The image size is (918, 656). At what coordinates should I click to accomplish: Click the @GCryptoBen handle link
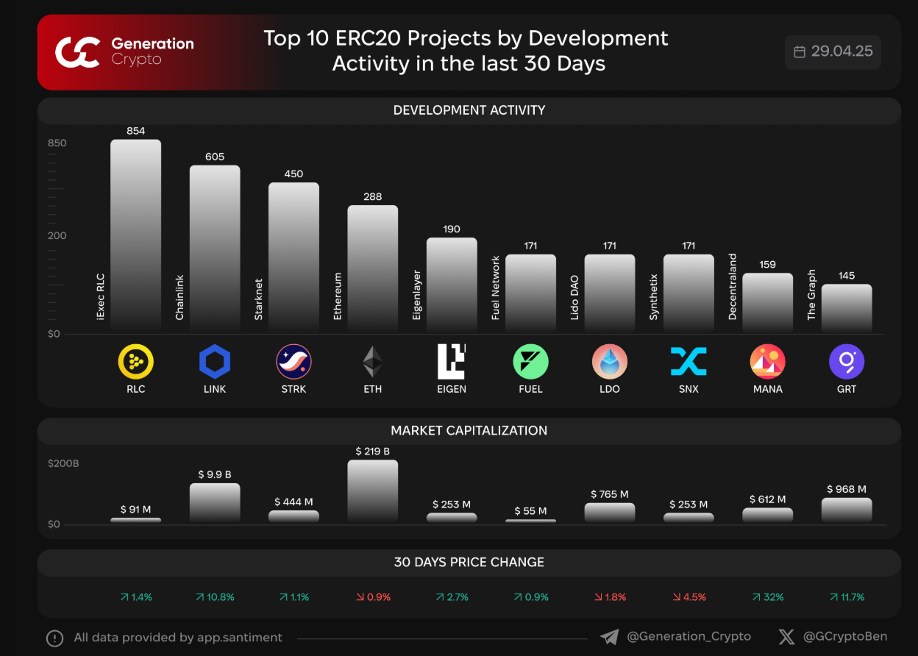(x=844, y=636)
